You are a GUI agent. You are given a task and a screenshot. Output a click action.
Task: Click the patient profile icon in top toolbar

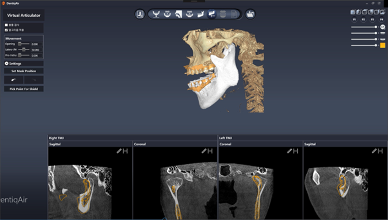click(140, 14)
